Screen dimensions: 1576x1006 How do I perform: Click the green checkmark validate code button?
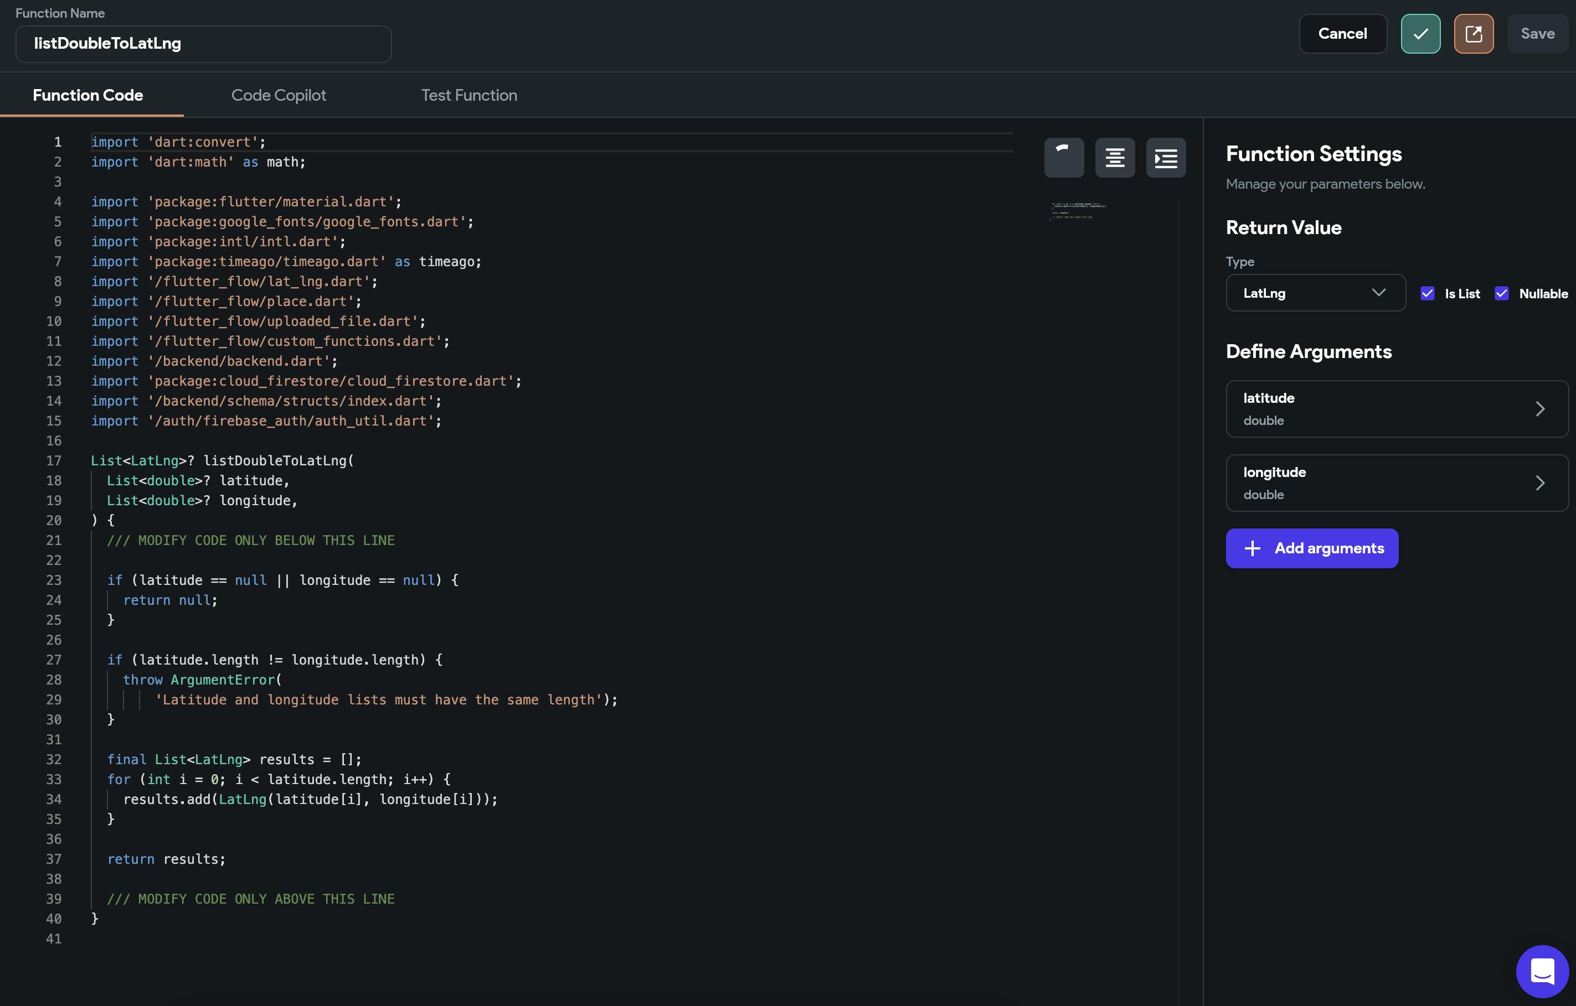(x=1420, y=33)
